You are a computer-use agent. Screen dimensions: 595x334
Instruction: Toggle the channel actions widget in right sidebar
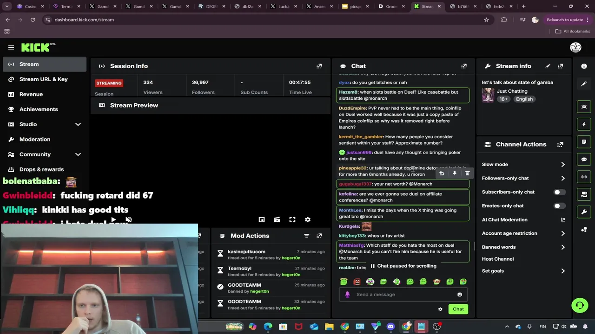(x=584, y=194)
